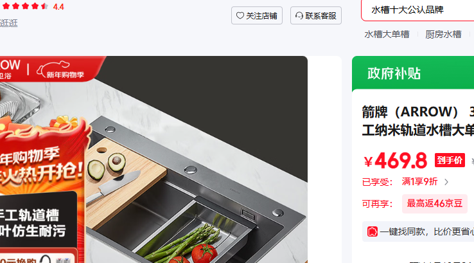Follow the store via 关注店铺 button
The width and height of the screenshot is (474, 263).
(257, 15)
